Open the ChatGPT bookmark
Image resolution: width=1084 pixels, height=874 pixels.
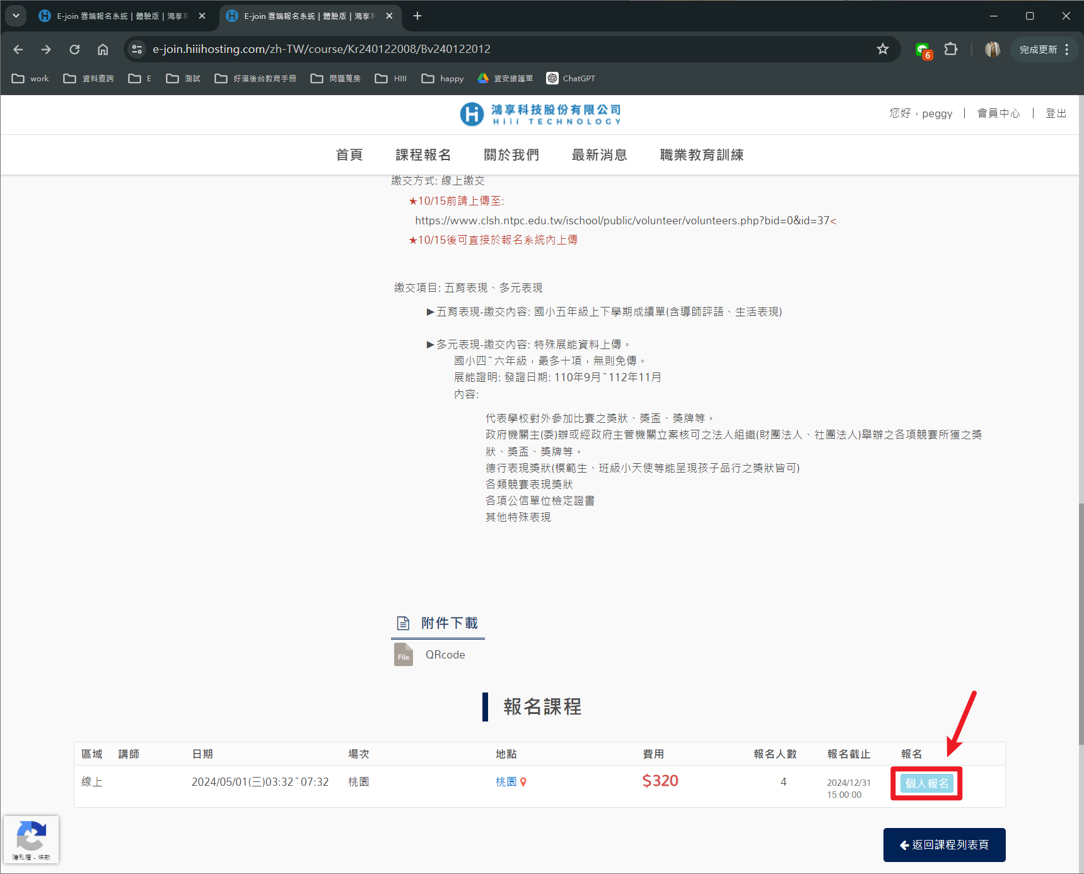coord(571,78)
